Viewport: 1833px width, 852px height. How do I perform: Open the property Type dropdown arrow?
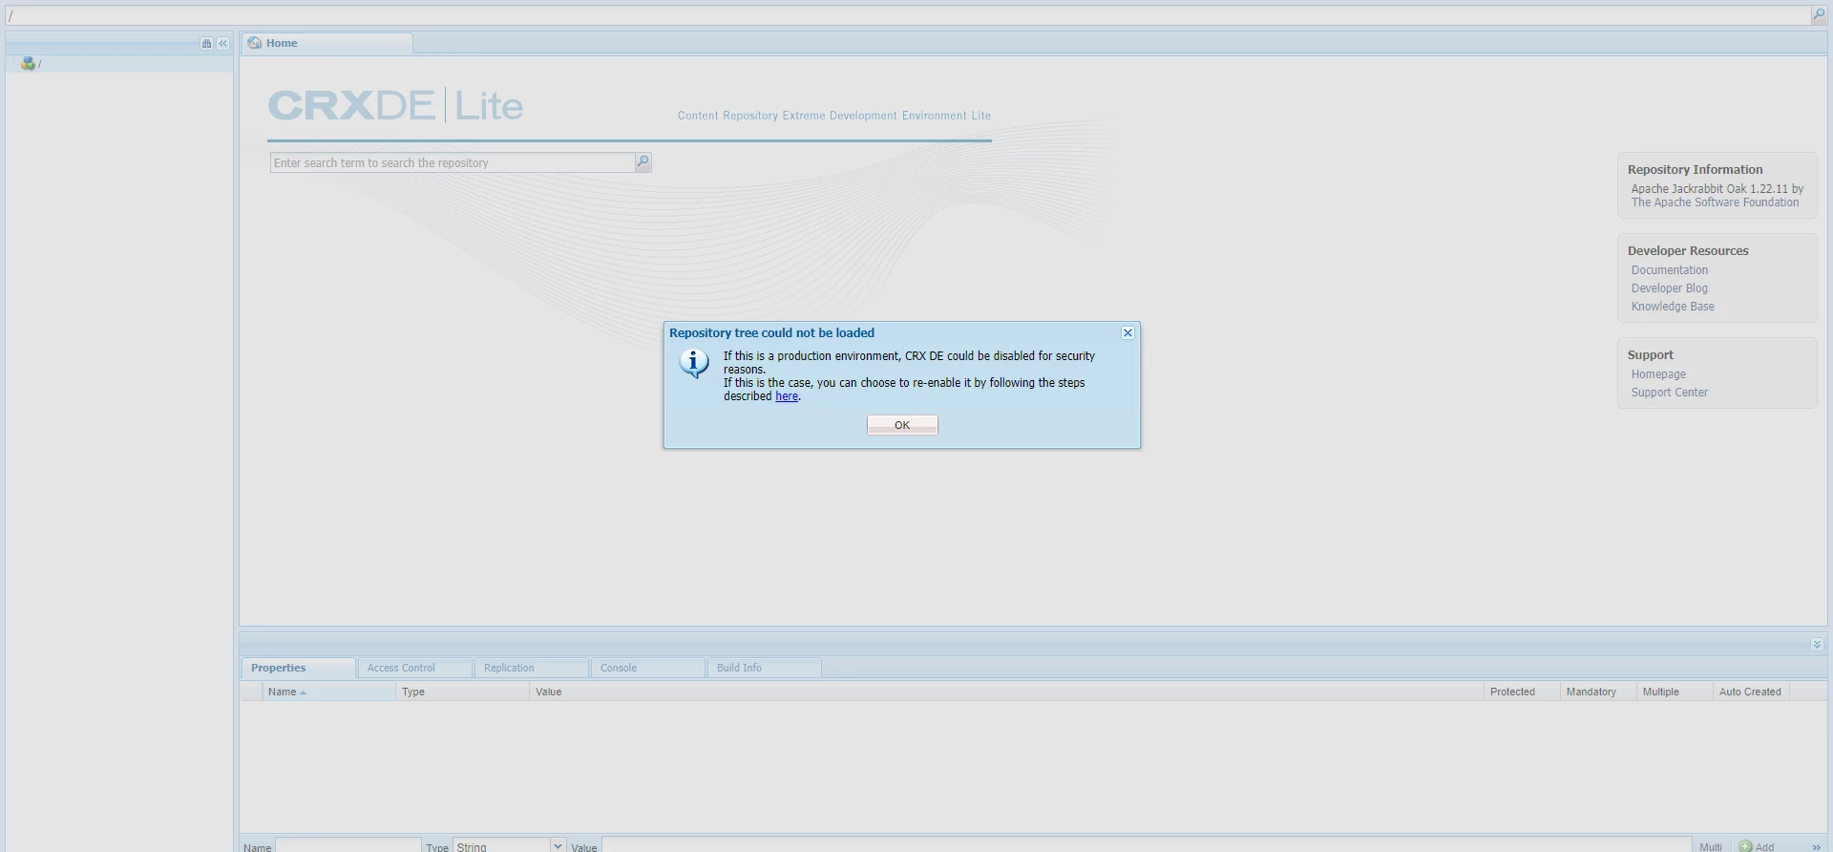(558, 846)
